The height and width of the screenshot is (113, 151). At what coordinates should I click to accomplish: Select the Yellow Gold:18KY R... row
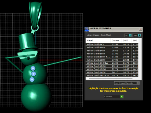click(112, 57)
